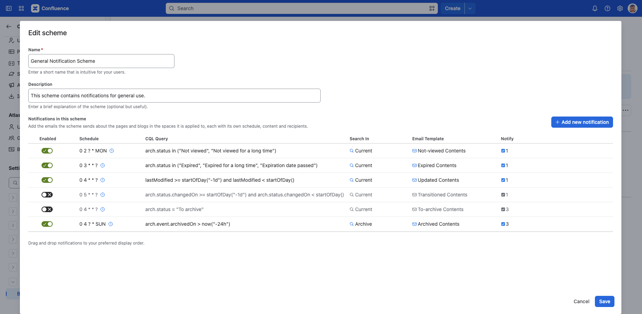Enable the To-archive Contents notification toggle
This screenshot has width=642, height=314.
[47, 209]
